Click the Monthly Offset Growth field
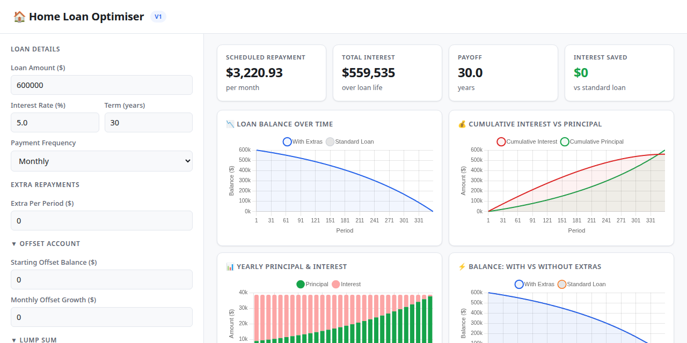The width and height of the screenshot is (687, 343). pyautogui.click(x=101, y=317)
